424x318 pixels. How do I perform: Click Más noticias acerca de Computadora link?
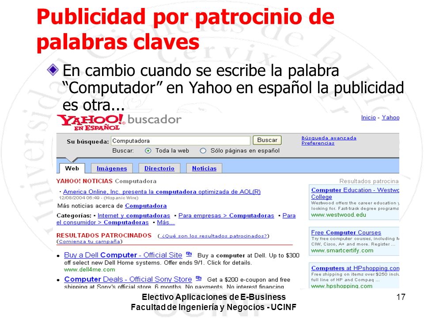pyautogui.click(x=146, y=206)
